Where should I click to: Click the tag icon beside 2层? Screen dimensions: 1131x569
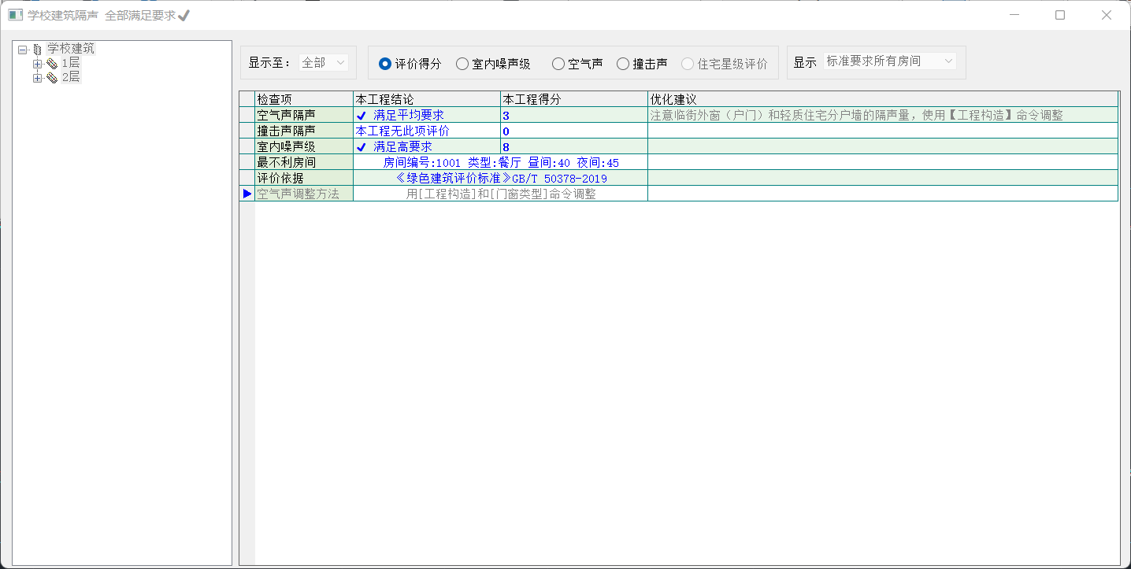tap(52, 78)
